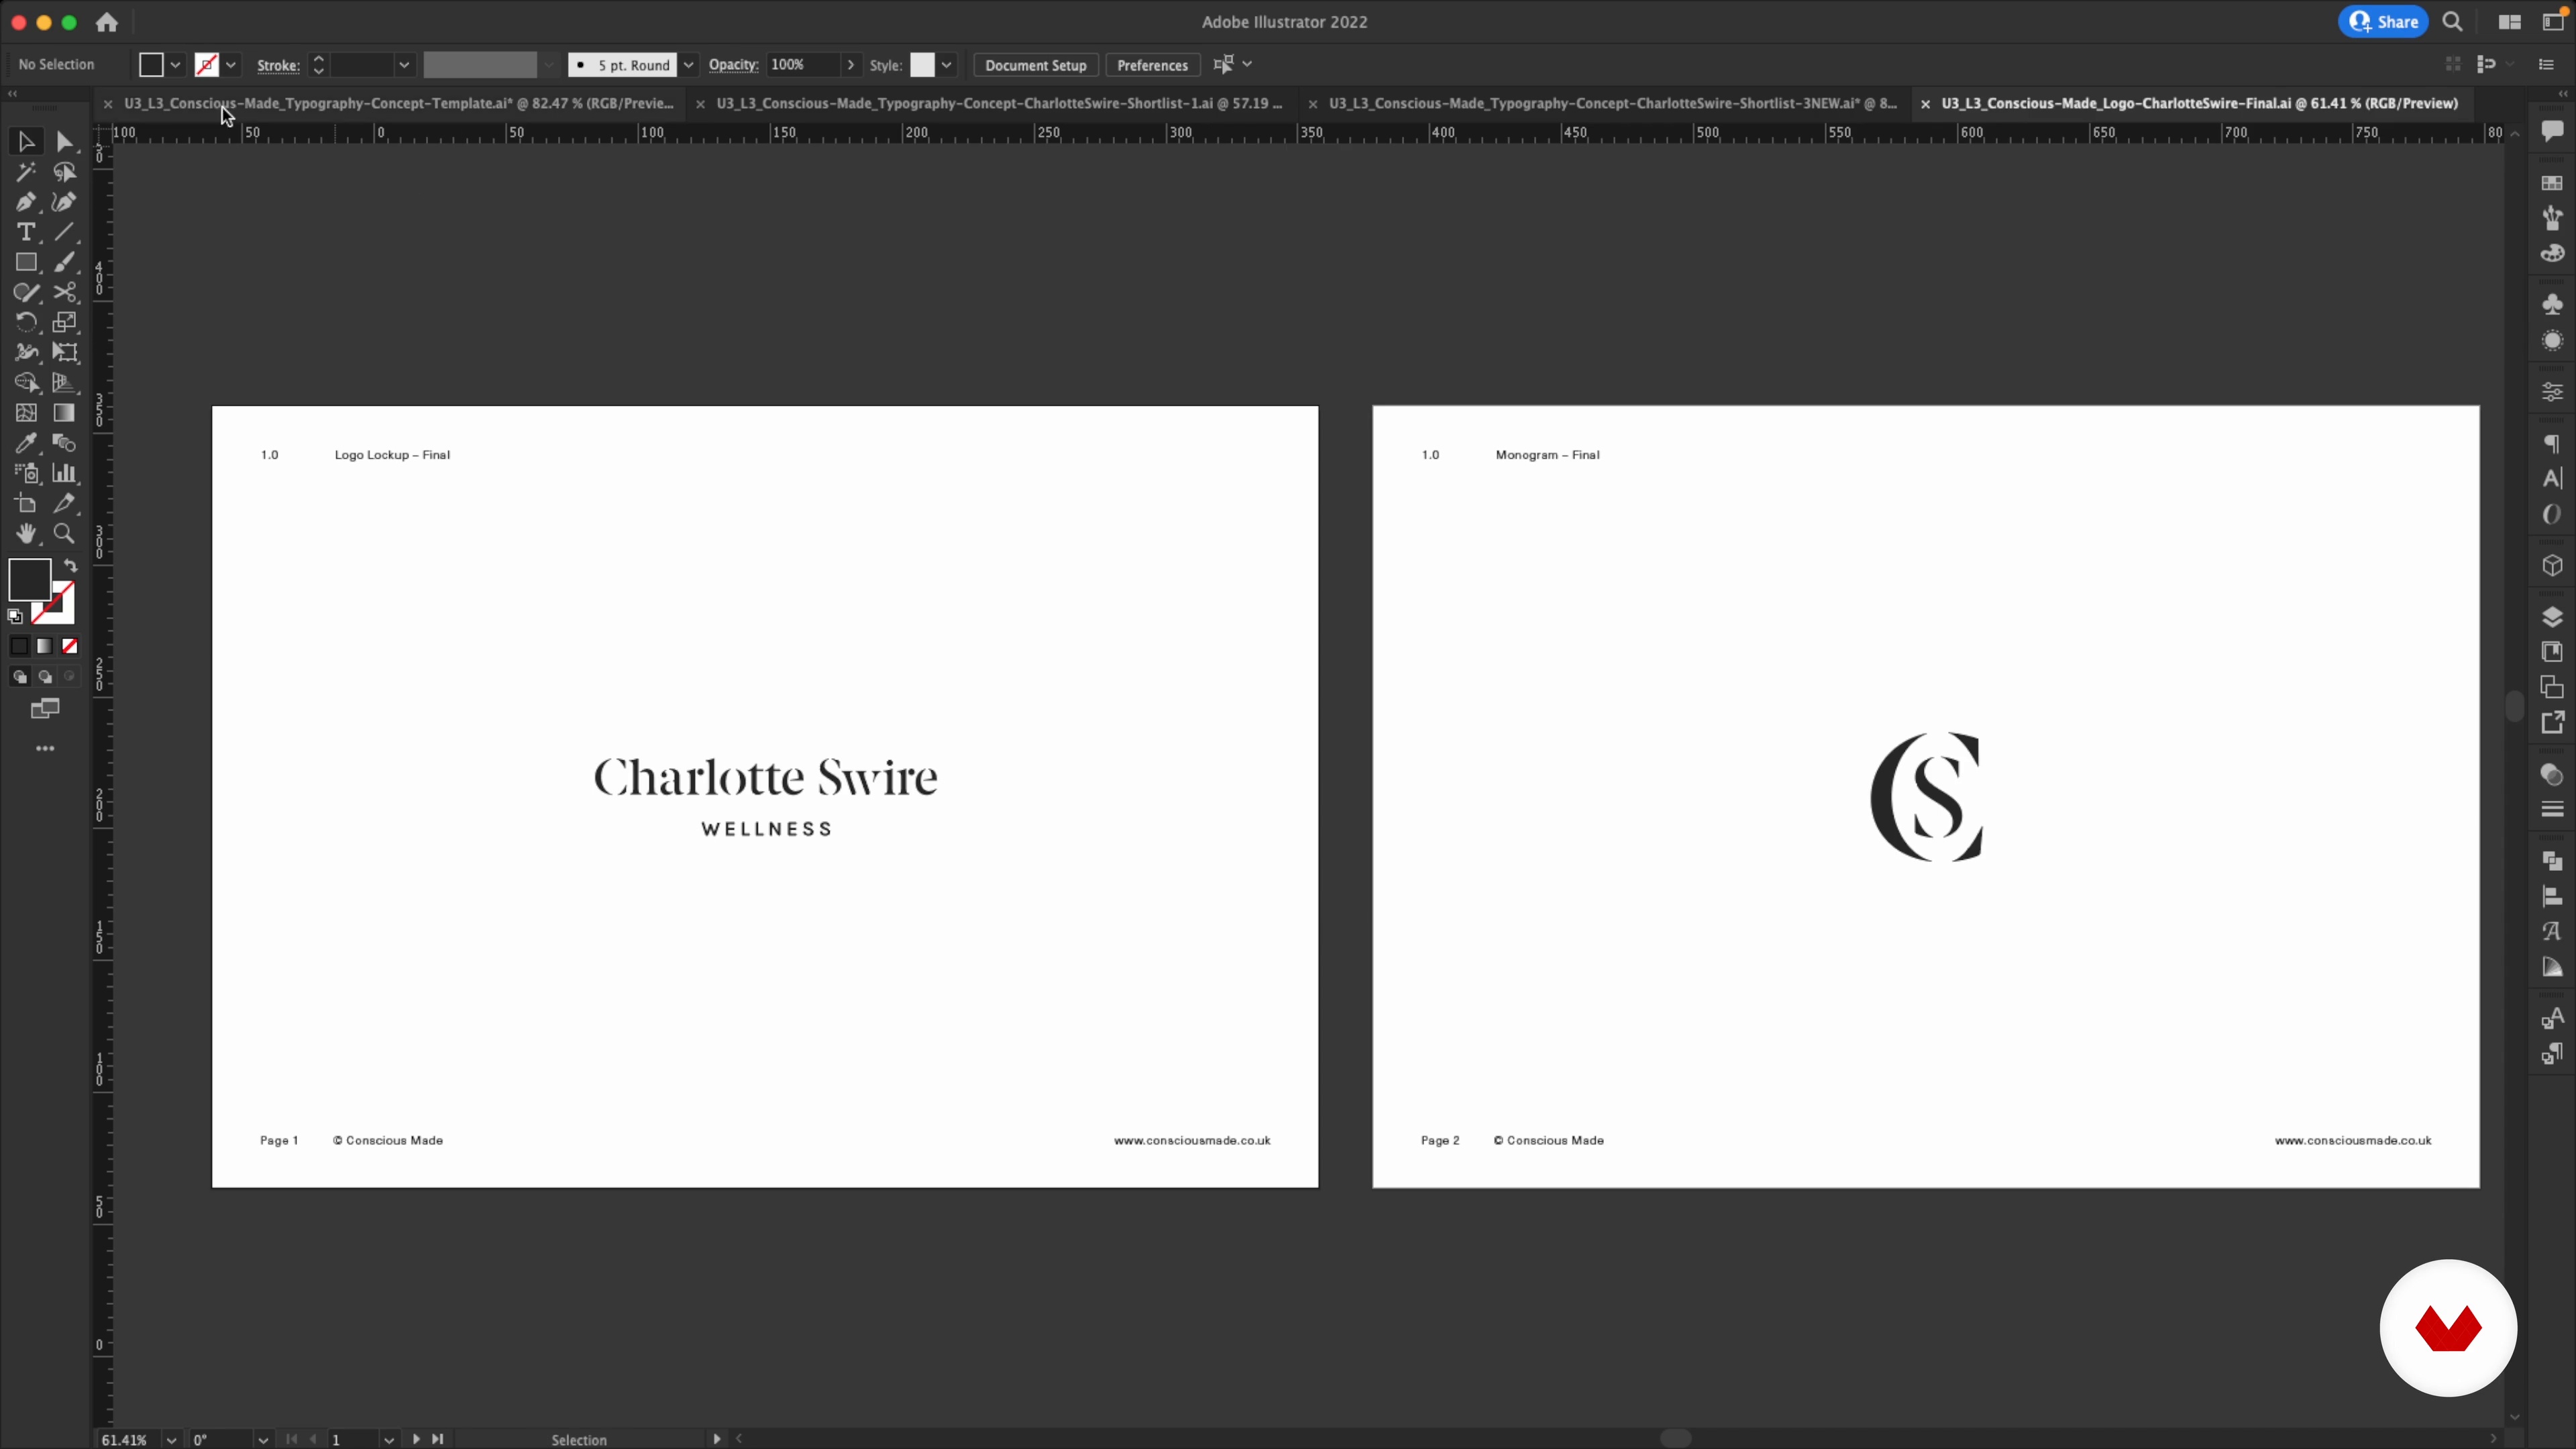The image size is (2576, 1449).
Task: Select the Hand tool
Action: [x=26, y=533]
